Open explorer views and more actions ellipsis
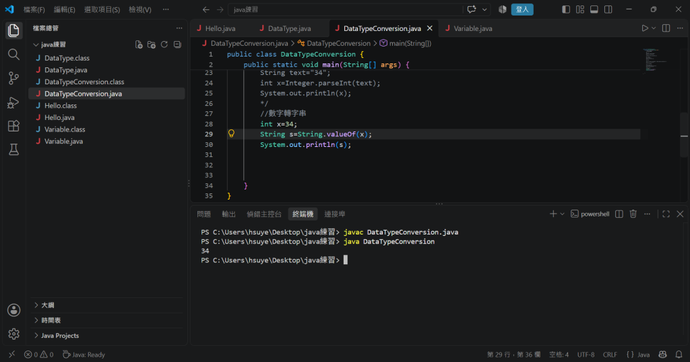Image resolution: width=690 pixels, height=362 pixels. coord(179,28)
